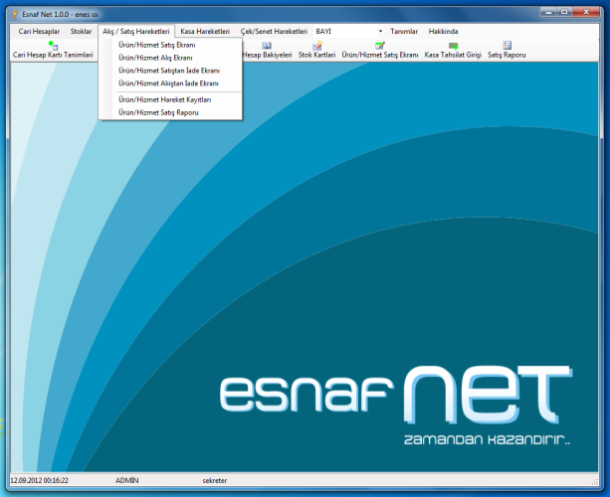Maximize the Esnaf Net window

[564, 13]
